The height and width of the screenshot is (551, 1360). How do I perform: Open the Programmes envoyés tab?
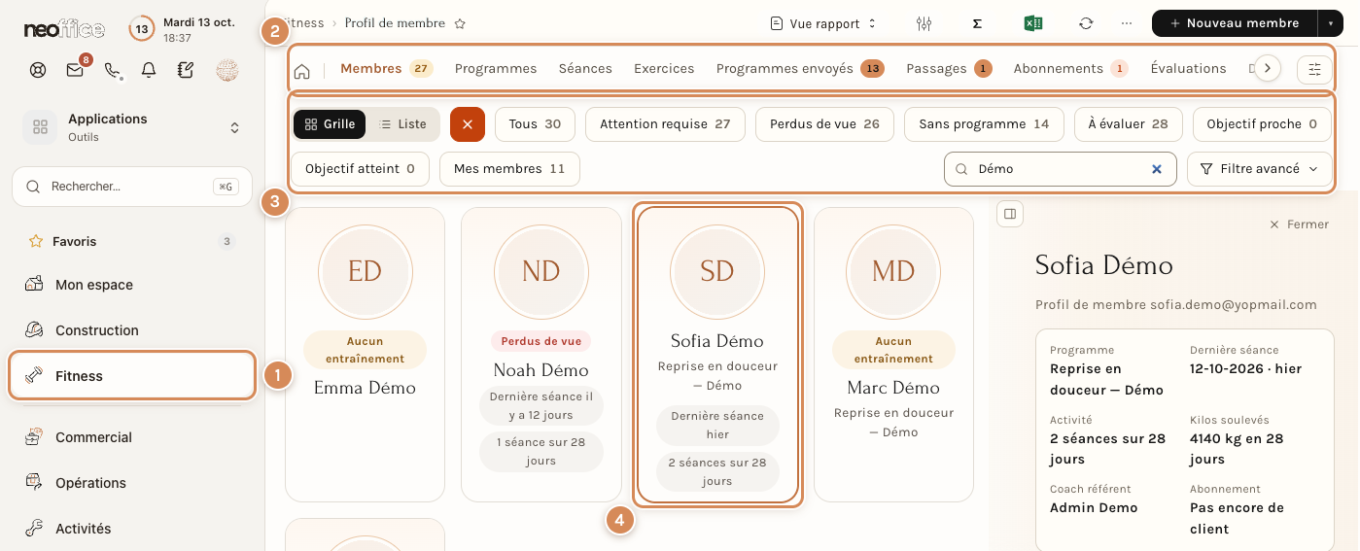pos(799,69)
